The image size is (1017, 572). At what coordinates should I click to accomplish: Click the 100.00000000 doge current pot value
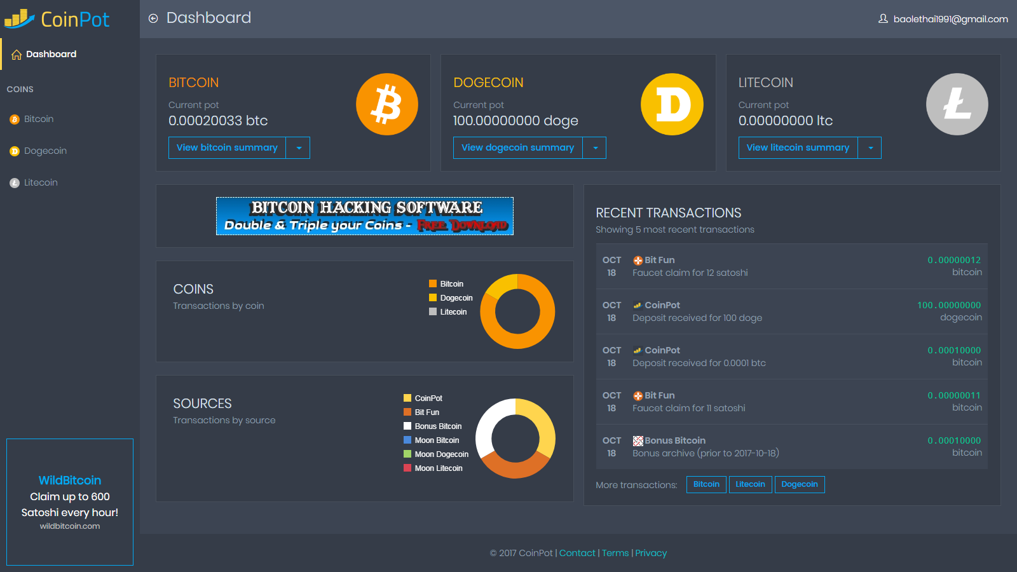click(x=515, y=121)
